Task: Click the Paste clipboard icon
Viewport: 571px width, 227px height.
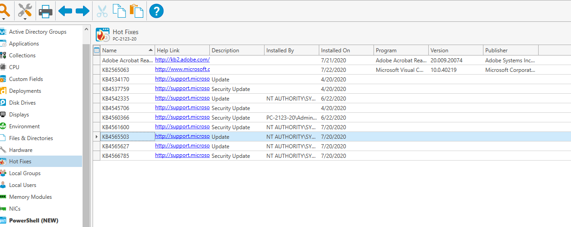Action: coord(136,11)
